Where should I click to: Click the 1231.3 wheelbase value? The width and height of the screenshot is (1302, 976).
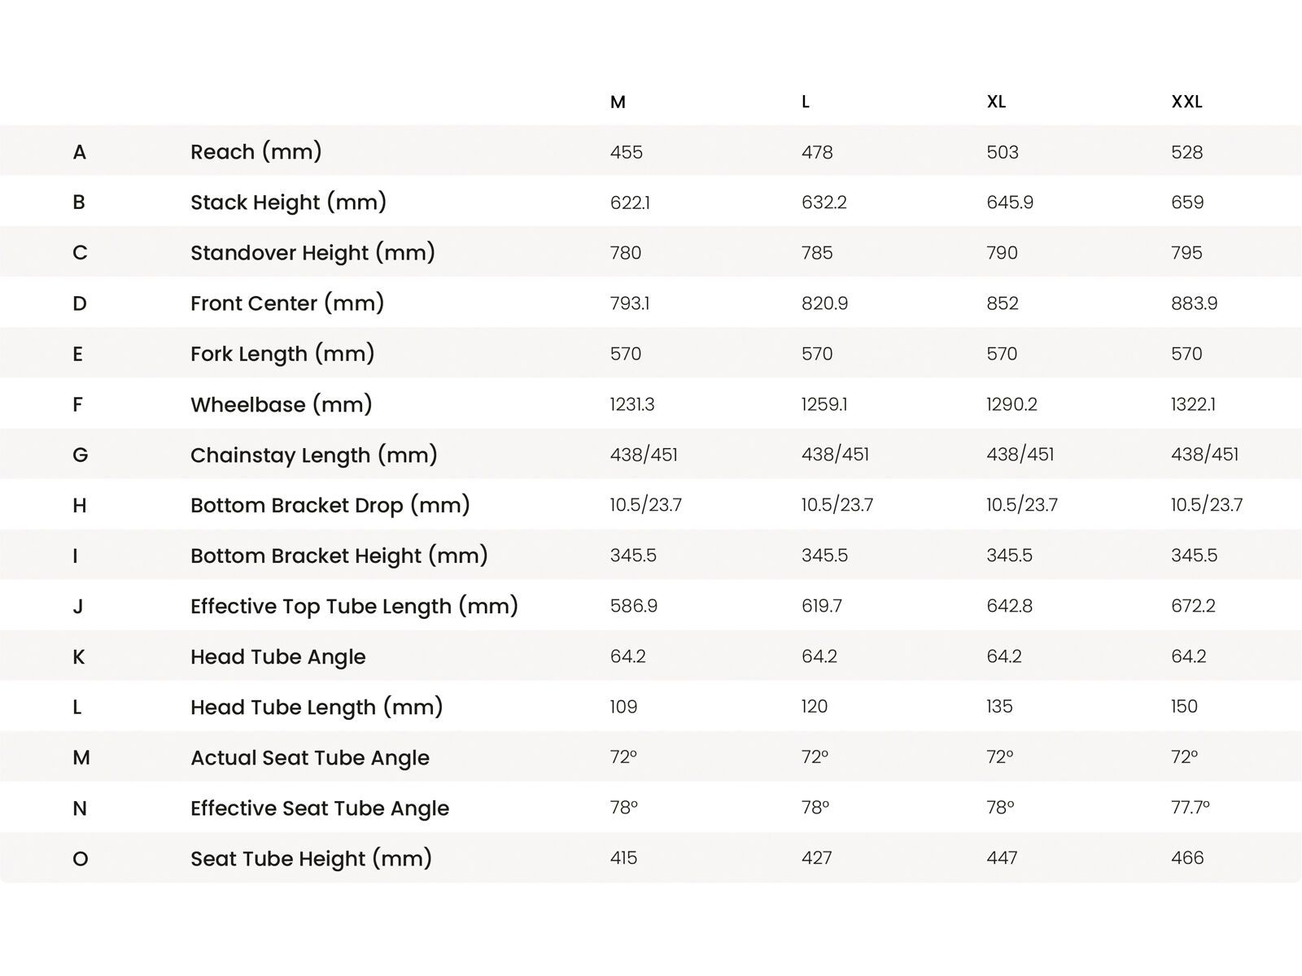(632, 404)
